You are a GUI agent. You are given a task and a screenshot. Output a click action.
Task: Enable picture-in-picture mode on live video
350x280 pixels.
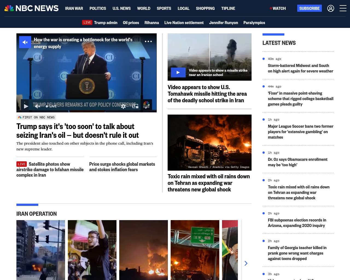135,106
